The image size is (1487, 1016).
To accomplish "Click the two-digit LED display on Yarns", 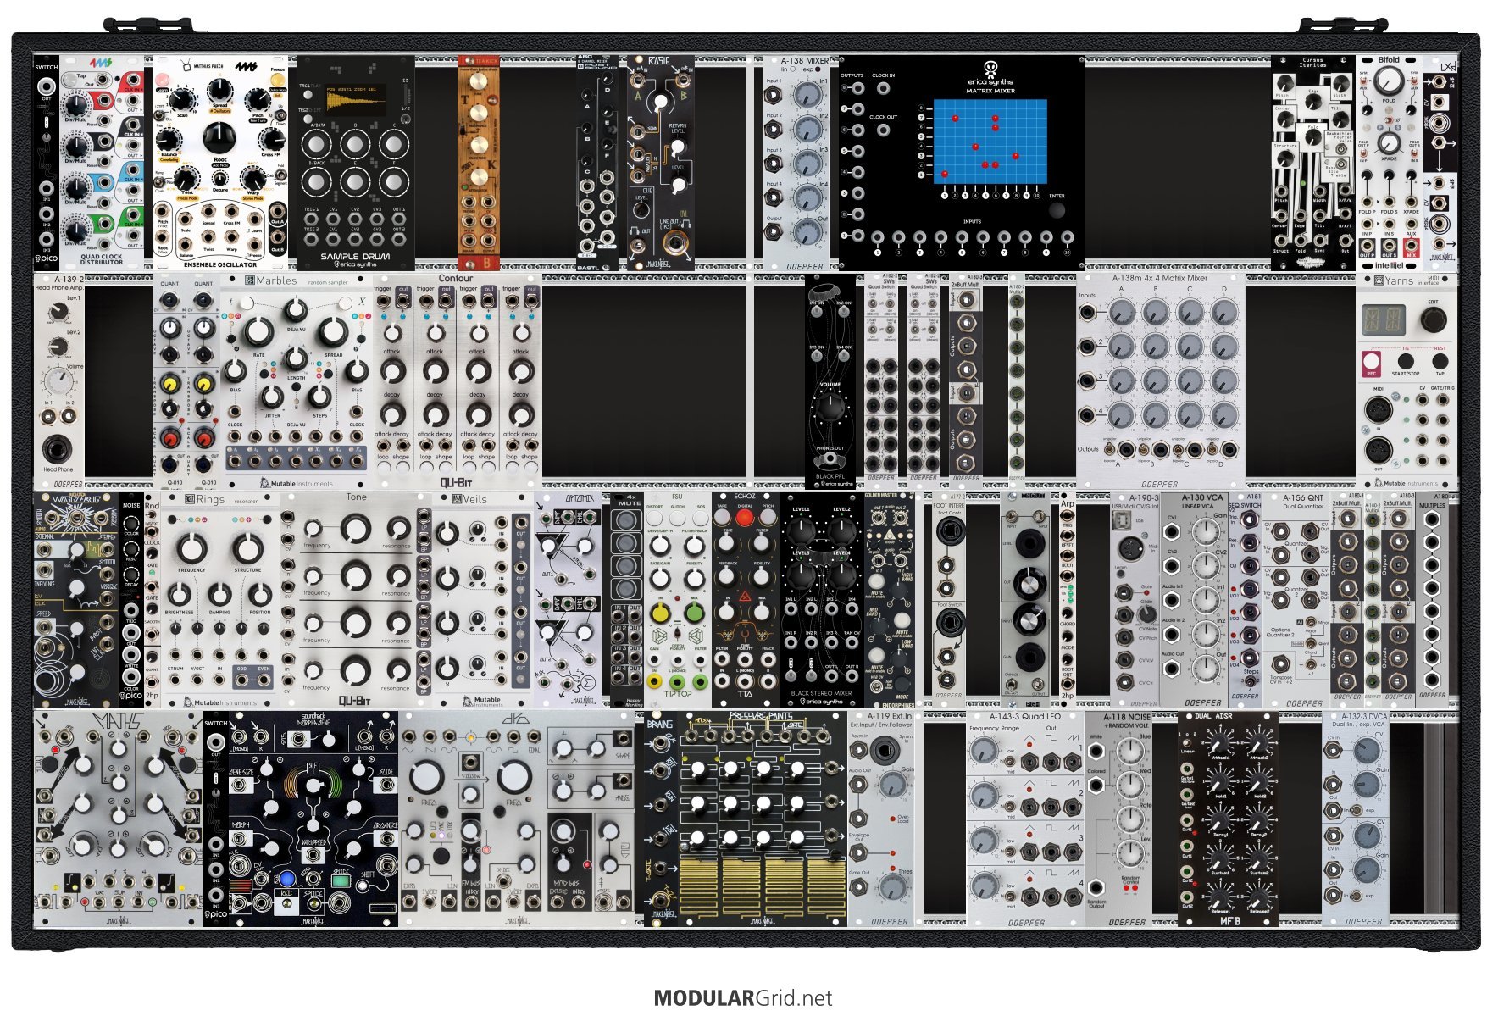I will click(1383, 319).
